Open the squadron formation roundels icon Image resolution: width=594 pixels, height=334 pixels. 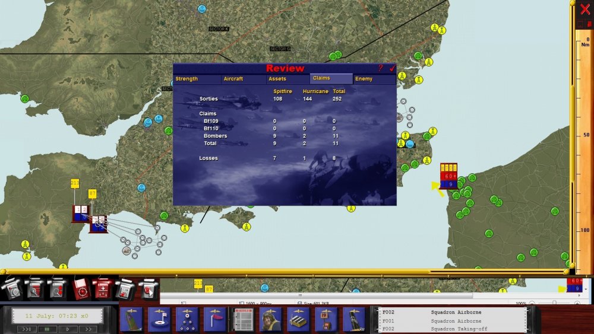(x=187, y=319)
